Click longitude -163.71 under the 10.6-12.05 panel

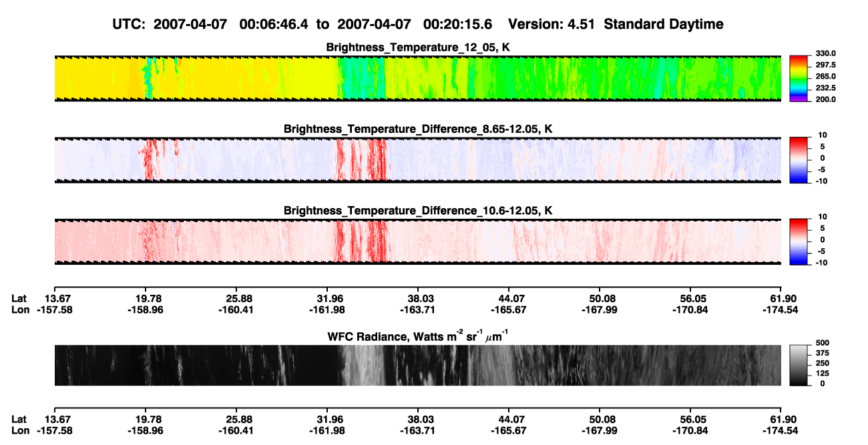tap(418, 310)
